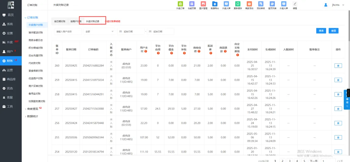350x162 pixels.
Task: Select 运营 in the left sidebar
Action: (x=10, y=70)
